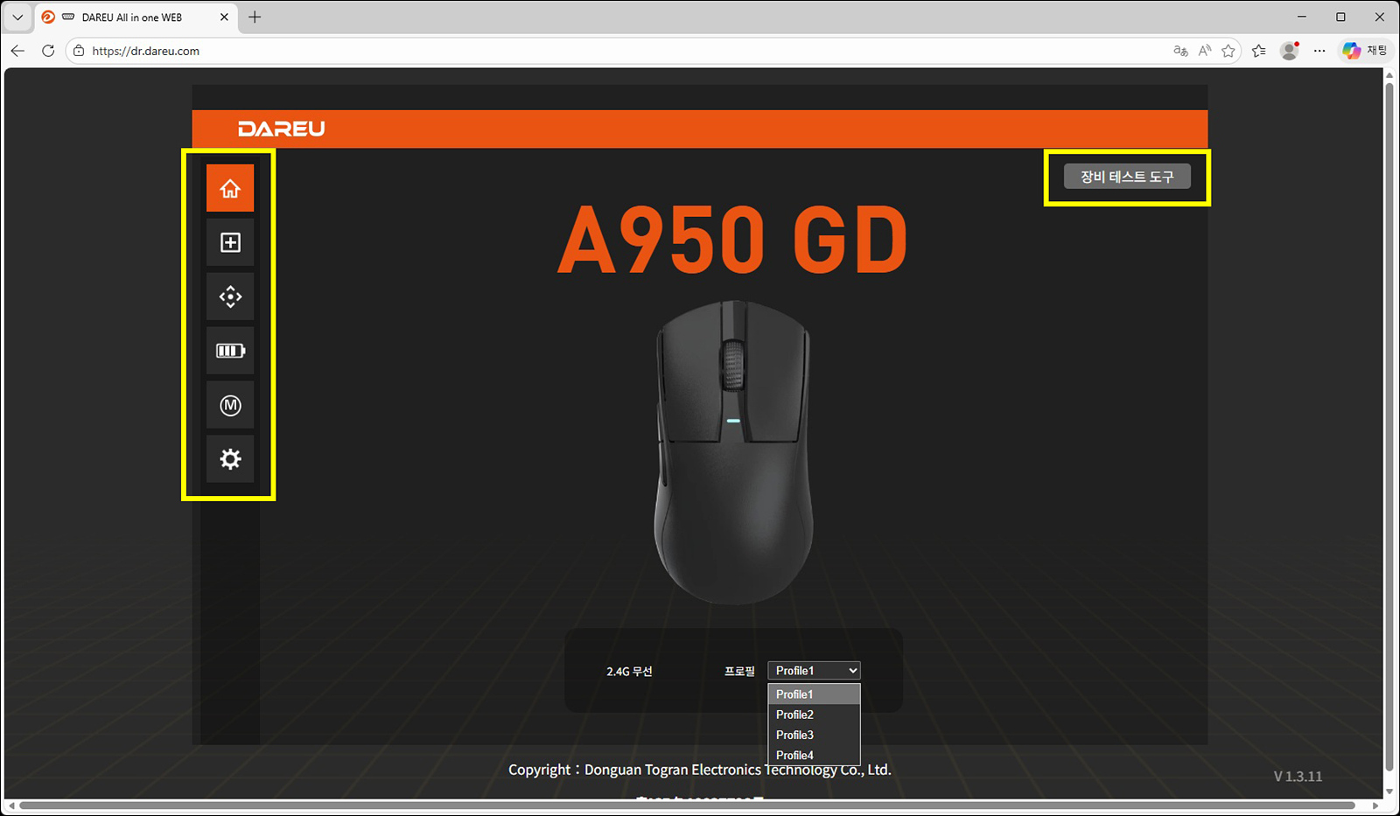Click the V 1.3.11 version text
Viewport: 1400px width, 816px height.
pos(1298,777)
